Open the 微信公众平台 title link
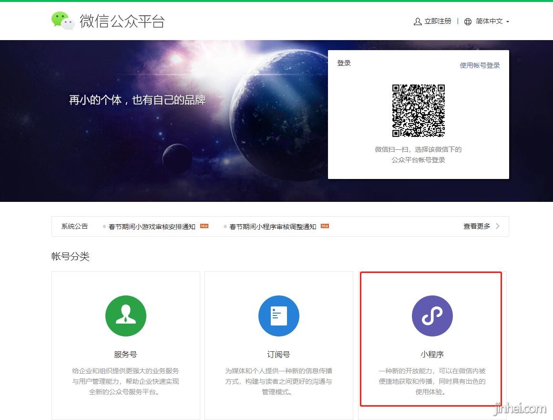Viewport: 553px width, 420px height. (122, 21)
